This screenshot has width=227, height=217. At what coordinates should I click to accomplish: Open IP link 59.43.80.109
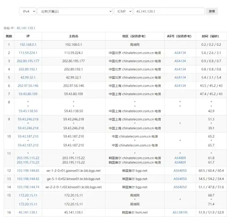pos(28,94)
